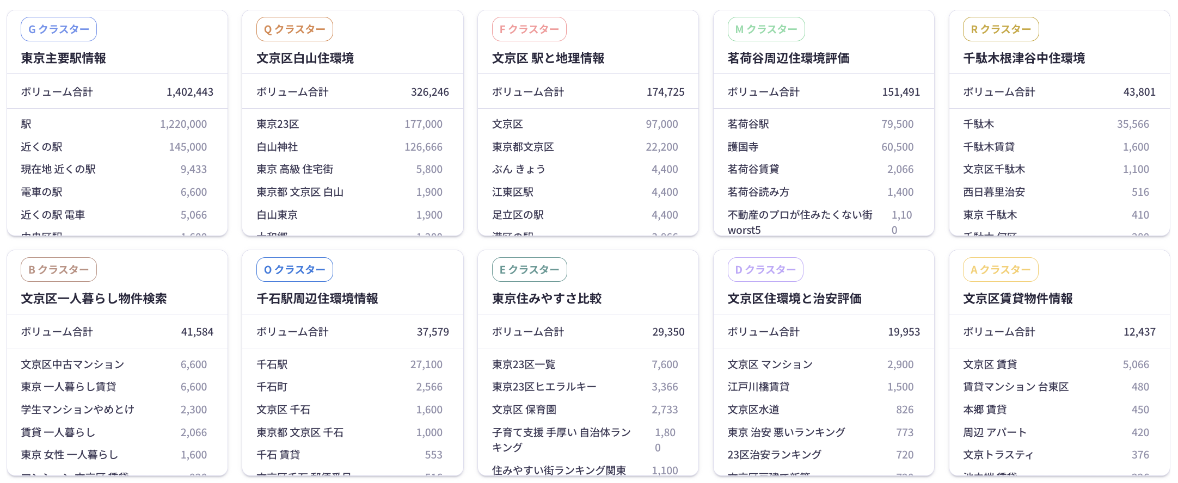
Task: Click the B クラスター badge
Action: [59, 270]
